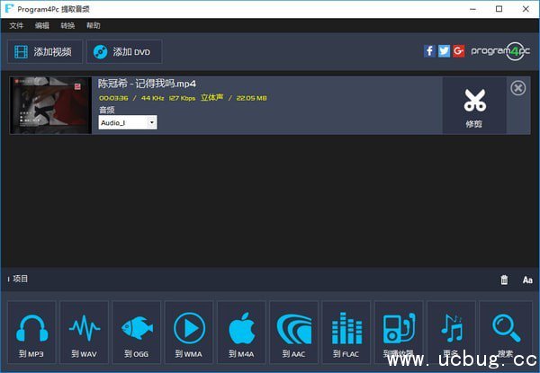Delete all items with trash icon
This screenshot has height=373, width=540.
(504, 280)
